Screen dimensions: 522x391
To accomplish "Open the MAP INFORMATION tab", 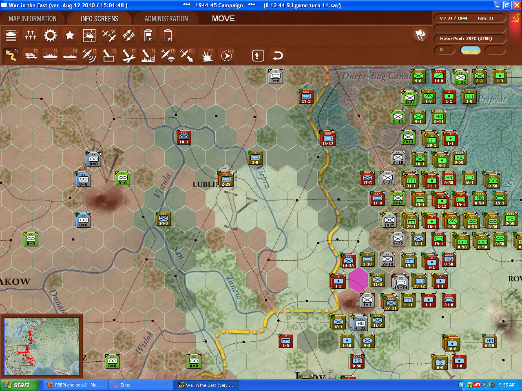I will click(33, 19).
